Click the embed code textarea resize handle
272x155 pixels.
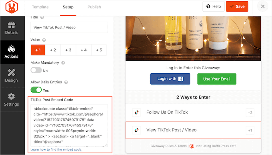pyautogui.click(x=106, y=145)
